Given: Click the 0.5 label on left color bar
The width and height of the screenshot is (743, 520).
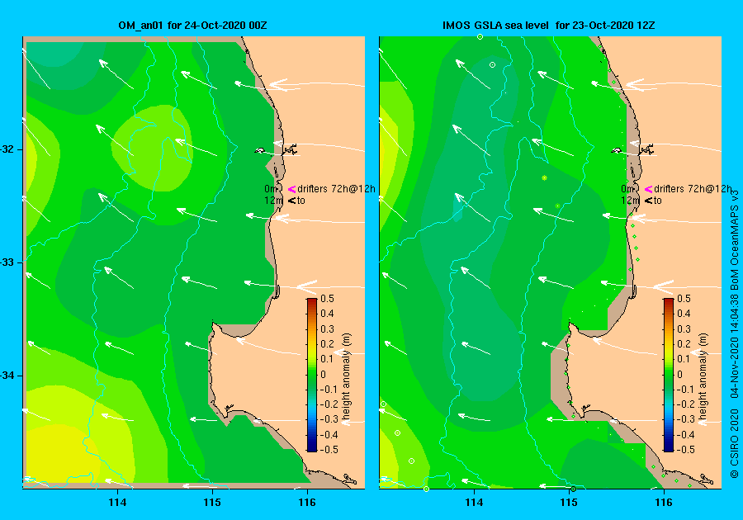Looking at the screenshot, I should tap(328, 299).
